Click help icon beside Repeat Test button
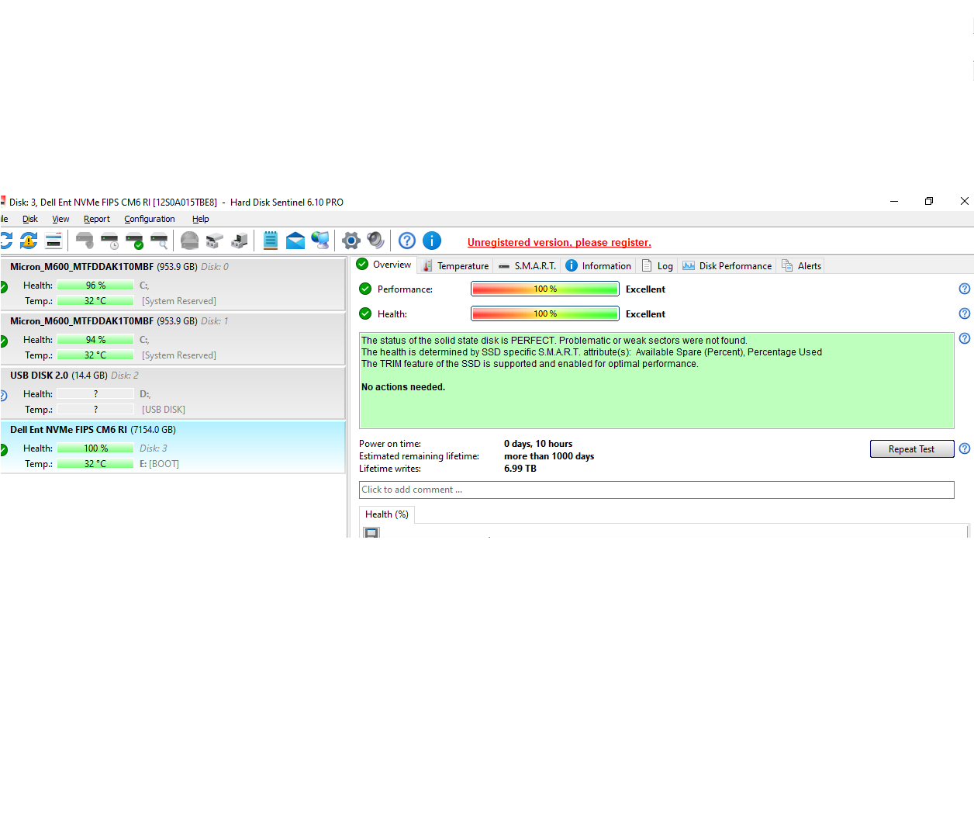Image resolution: width=974 pixels, height=831 pixels. [x=965, y=448]
